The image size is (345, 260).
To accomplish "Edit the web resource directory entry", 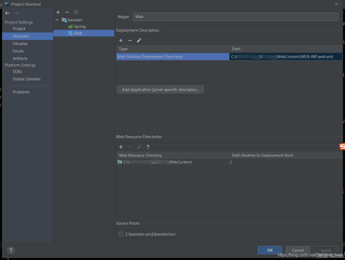I will [139, 147].
